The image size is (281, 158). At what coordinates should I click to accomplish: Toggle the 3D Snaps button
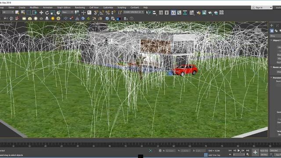click(x=96, y=13)
